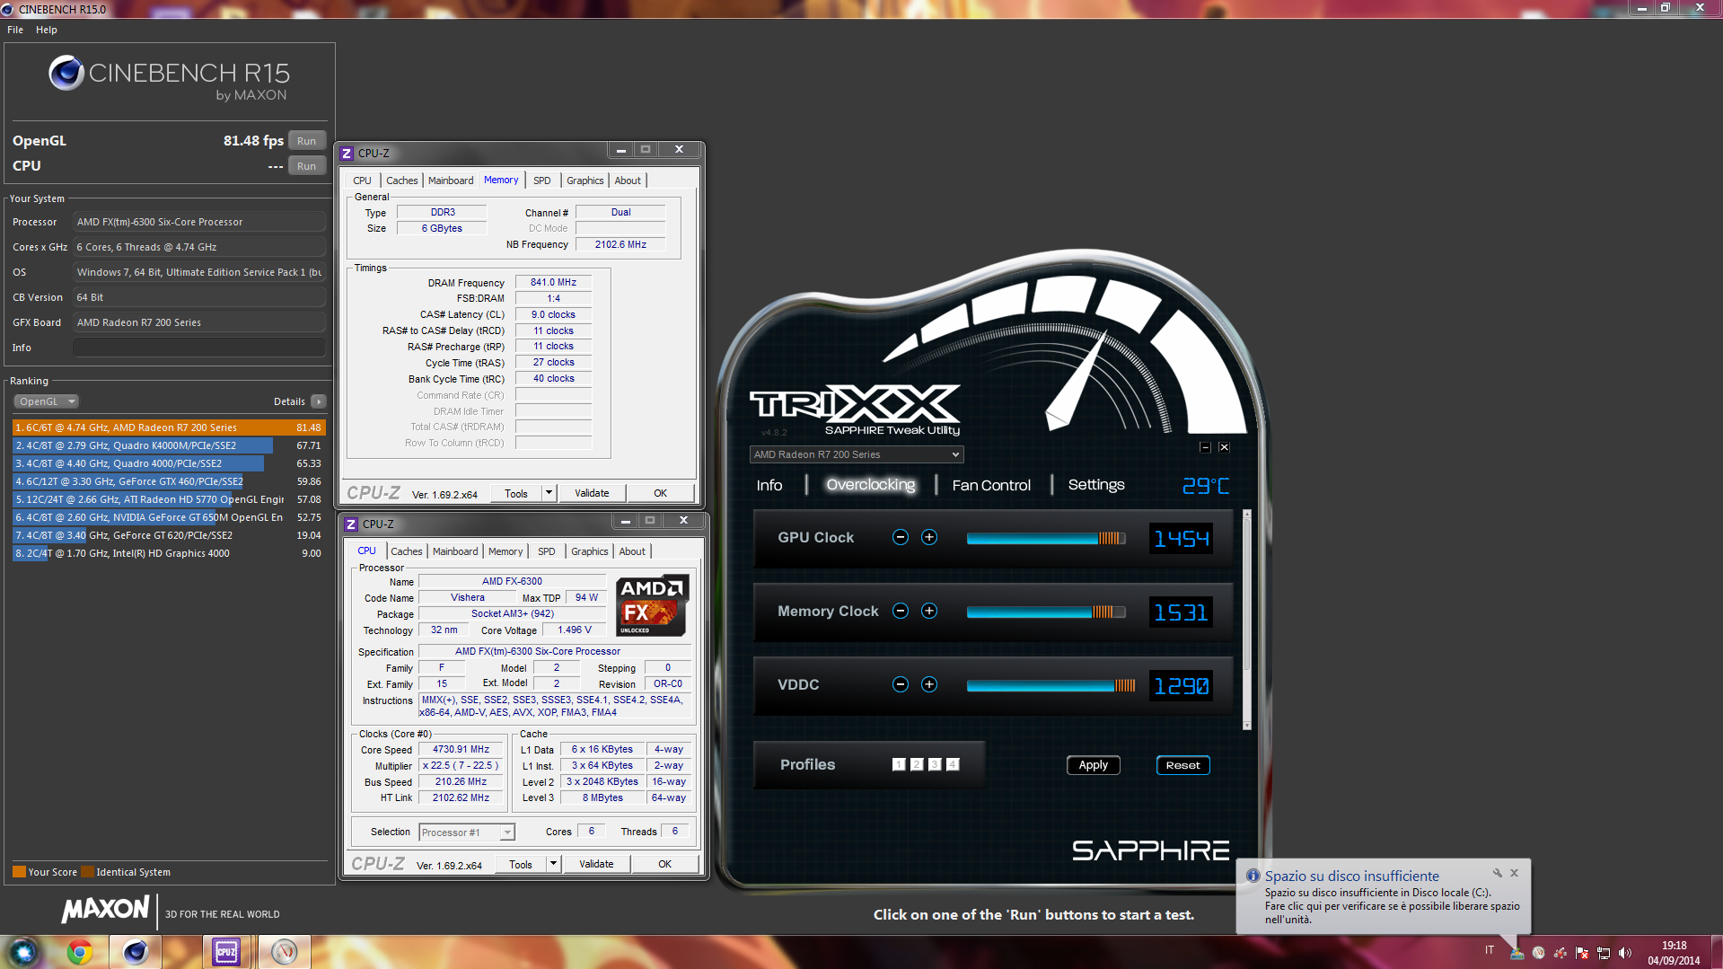Select TRIXX profile slot 3
The height and width of the screenshot is (969, 1723).
pyautogui.click(x=935, y=764)
